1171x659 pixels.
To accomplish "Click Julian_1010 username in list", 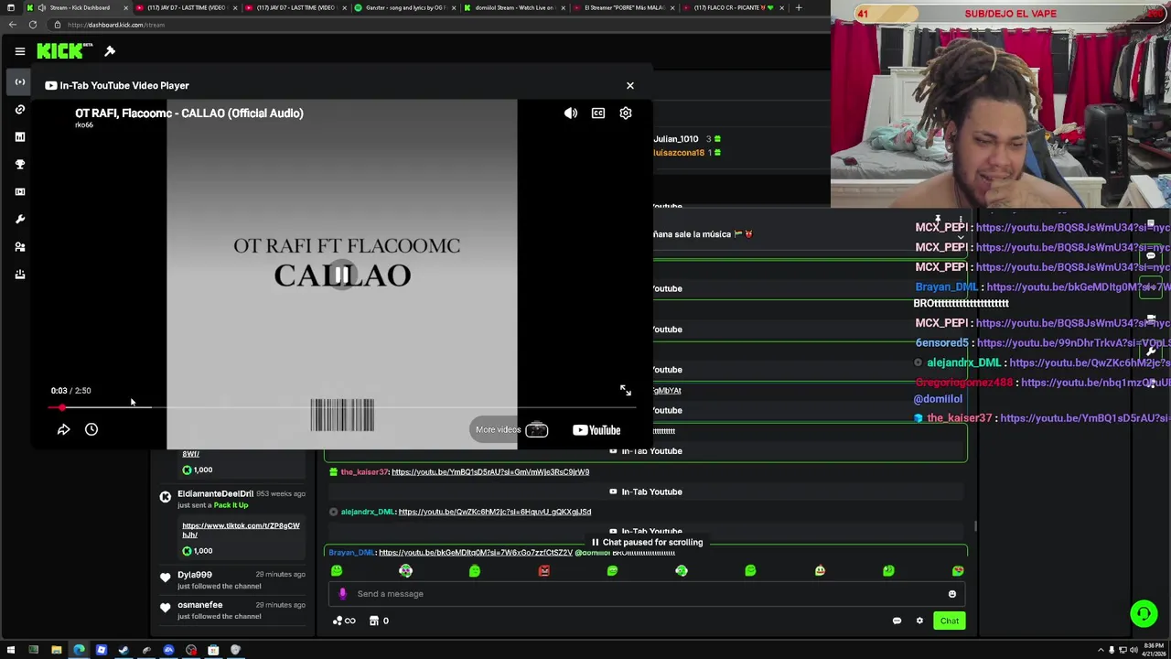I will pyautogui.click(x=676, y=139).
